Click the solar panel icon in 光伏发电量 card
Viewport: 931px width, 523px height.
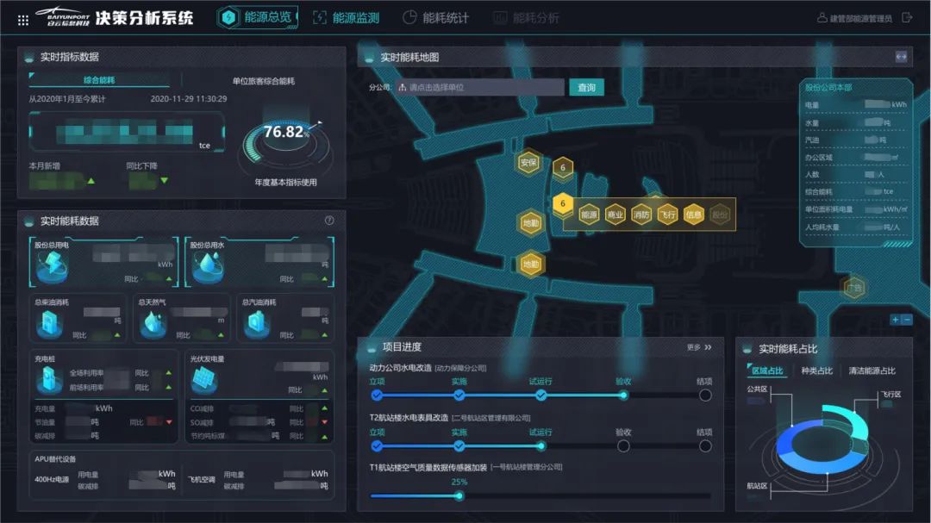[x=205, y=380]
